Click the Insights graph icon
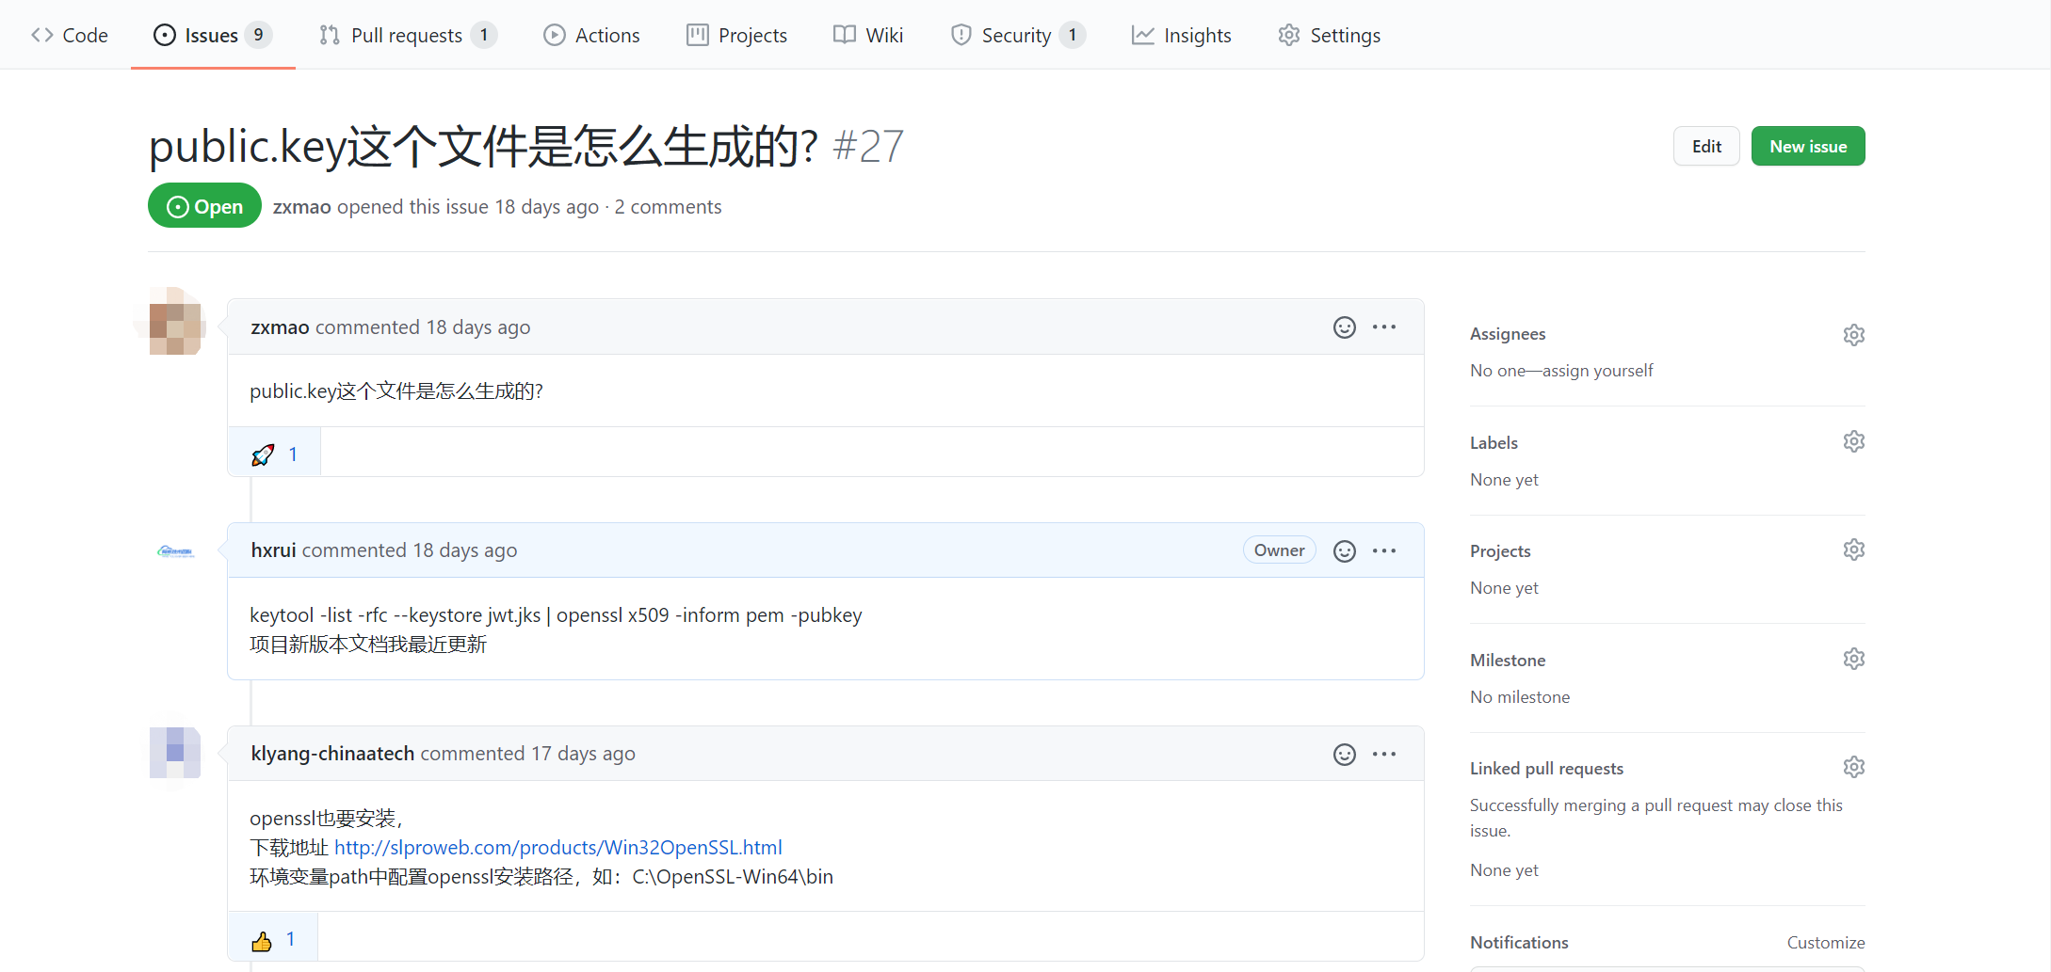Viewport: 2051px width, 972px height. point(1142,35)
